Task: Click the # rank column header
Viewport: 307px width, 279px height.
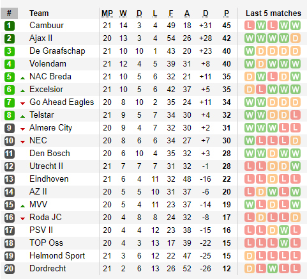Action: [x=9, y=13]
